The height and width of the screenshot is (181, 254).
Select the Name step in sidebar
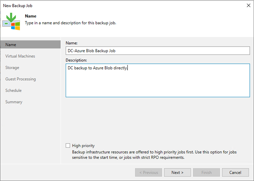tap(31, 45)
